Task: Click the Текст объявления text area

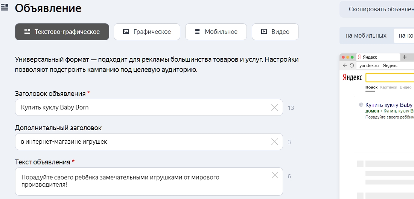Action: [149, 181]
